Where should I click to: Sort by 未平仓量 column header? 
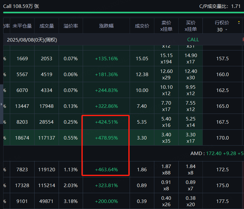tap(22, 26)
